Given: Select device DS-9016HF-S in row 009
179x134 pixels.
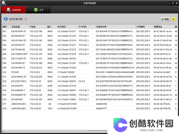Looking at the screenshot, I should pos(18,68).
